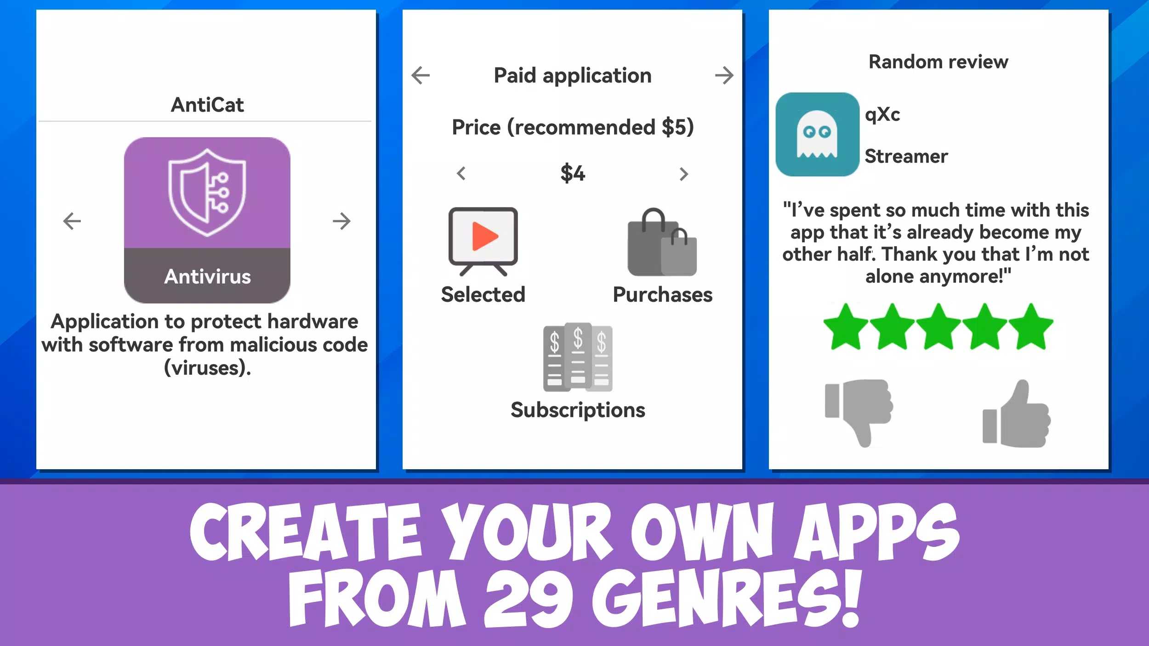The width and height of the screenshot is (1149, 646).
Task: Click the AntiCat app name label
Action: (207, 103)
